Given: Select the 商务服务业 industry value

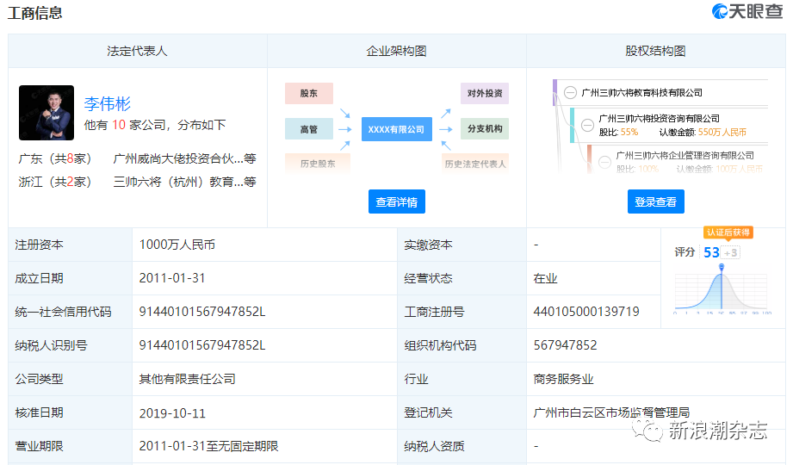Looking at the screenshot, I should [563, 379].
